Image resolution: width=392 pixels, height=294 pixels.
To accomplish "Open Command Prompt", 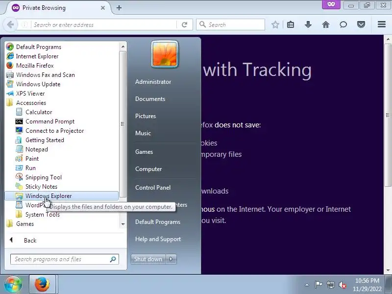I will [62, 122].
